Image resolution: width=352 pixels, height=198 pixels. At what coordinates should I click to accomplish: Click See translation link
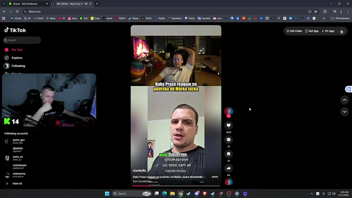[142, 182]
